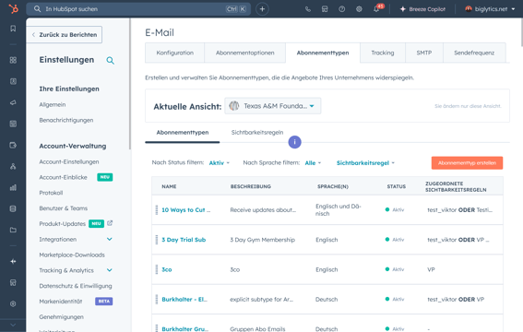Open the Marketplace icon in top bar
Viewport: 523px width, 332px height.
pyautogui.click(x=325, y=9)
